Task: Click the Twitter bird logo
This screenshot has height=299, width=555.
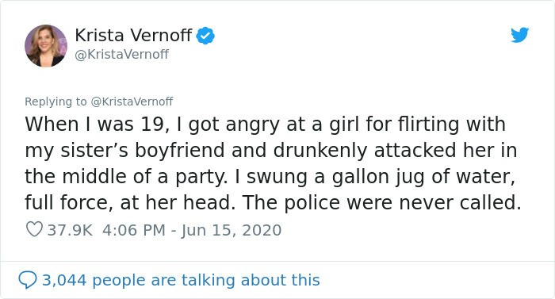Action: coord(519,35)
